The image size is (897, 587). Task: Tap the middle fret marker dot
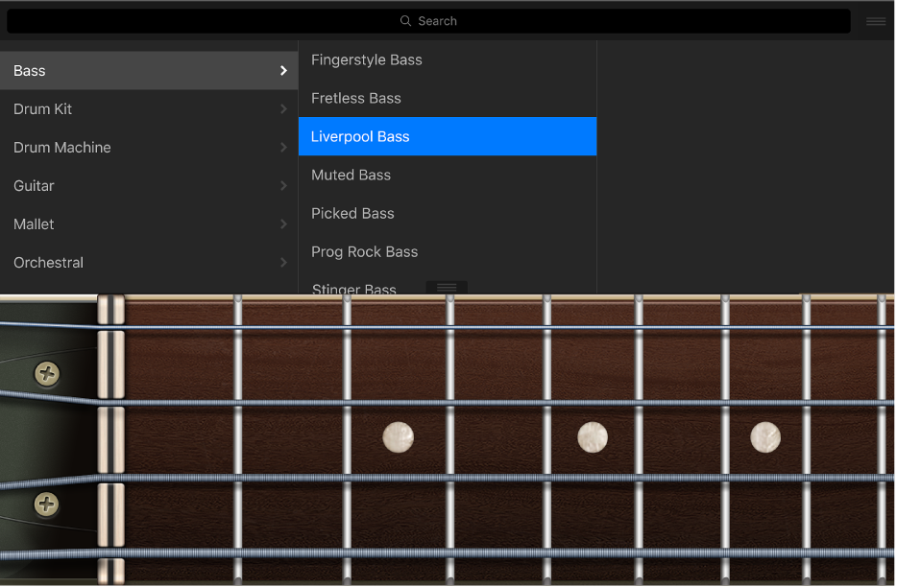click(593, 437)
